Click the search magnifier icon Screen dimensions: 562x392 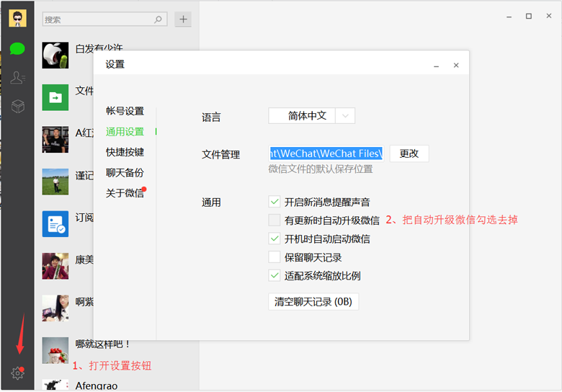159,19
